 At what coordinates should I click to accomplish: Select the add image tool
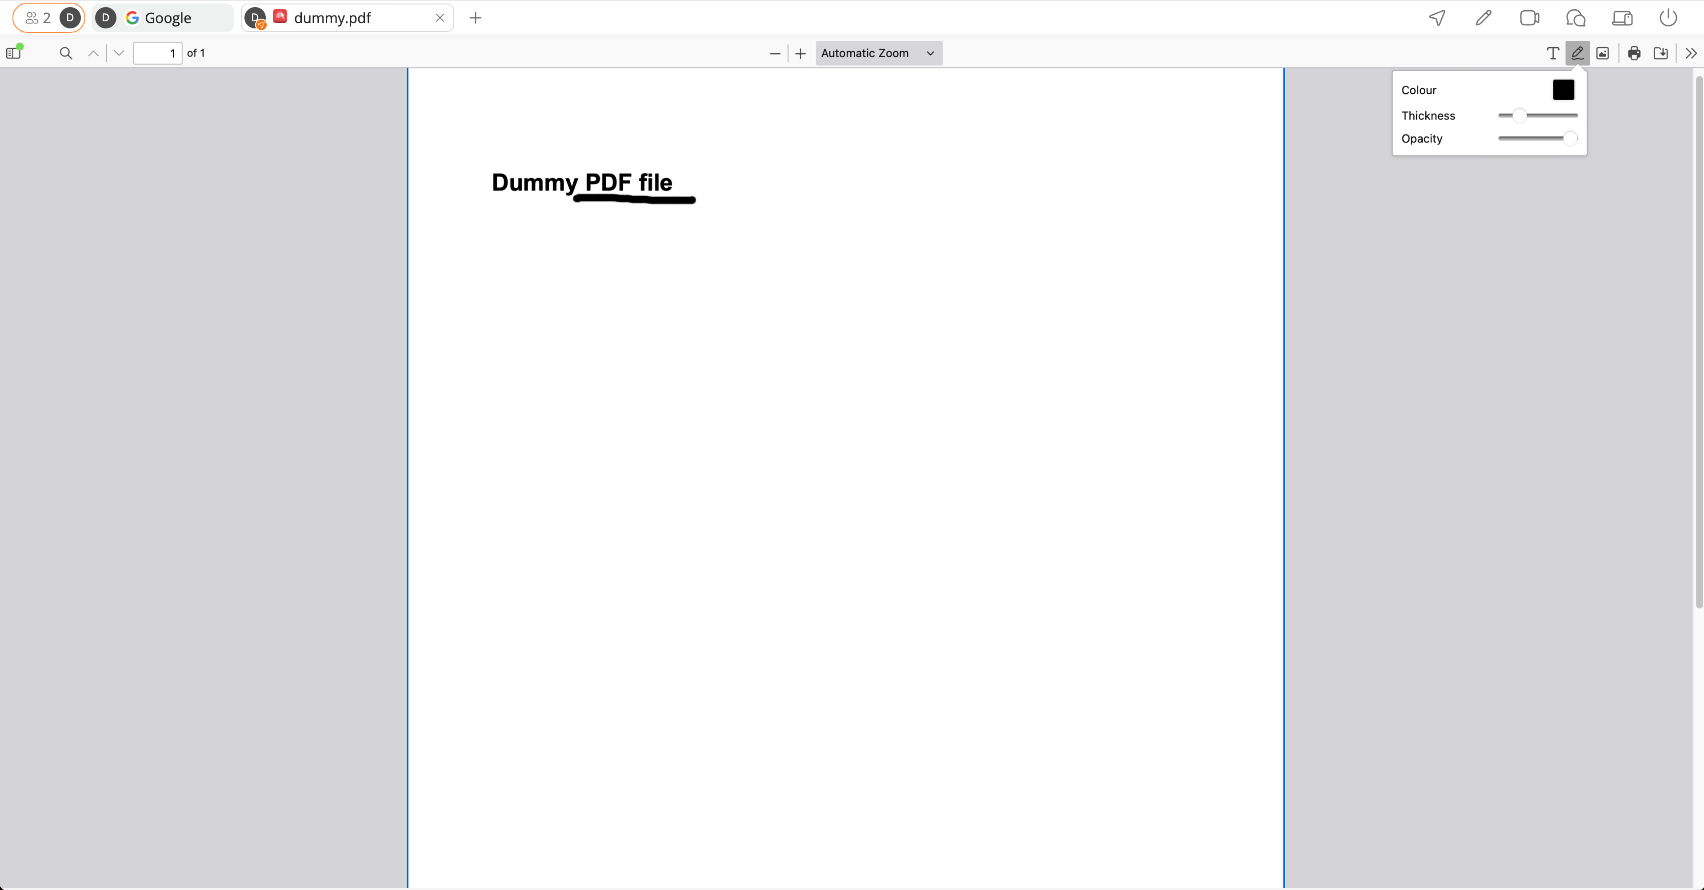tap(1602, 53)
